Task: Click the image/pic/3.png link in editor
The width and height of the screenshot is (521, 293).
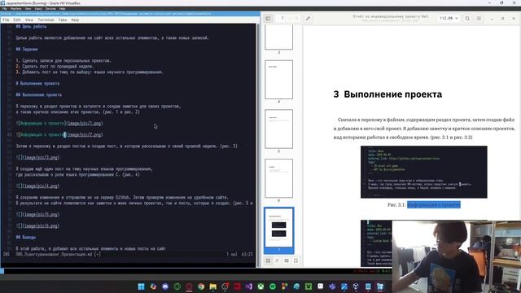Action: pos(41,157)
